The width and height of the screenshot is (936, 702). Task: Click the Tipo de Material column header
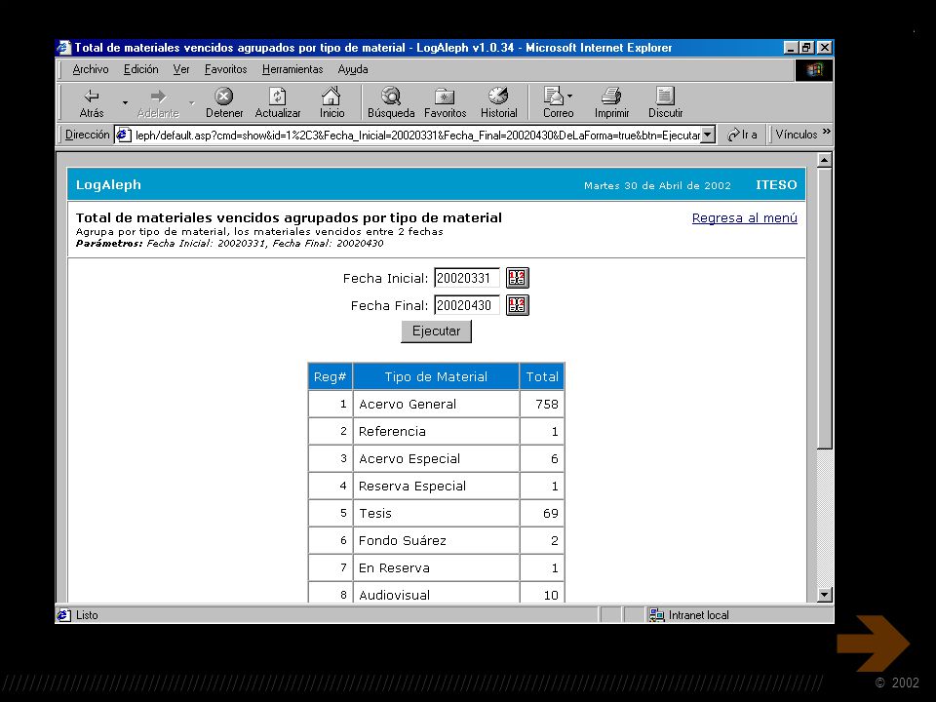tap(436, 376)
